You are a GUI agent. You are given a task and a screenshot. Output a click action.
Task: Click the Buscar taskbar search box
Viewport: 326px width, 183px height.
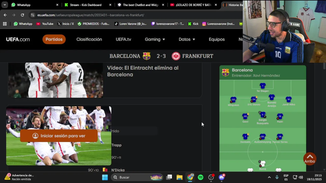[x=137, y=177]
